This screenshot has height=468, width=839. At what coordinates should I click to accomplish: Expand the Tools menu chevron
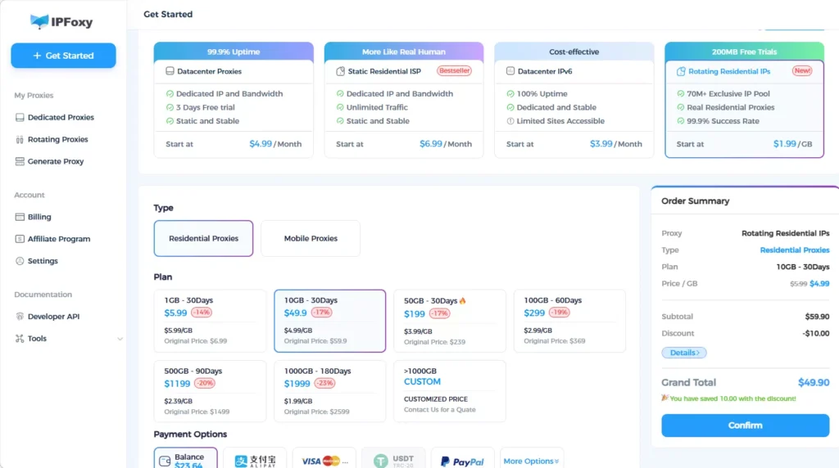tap(120, 339)
